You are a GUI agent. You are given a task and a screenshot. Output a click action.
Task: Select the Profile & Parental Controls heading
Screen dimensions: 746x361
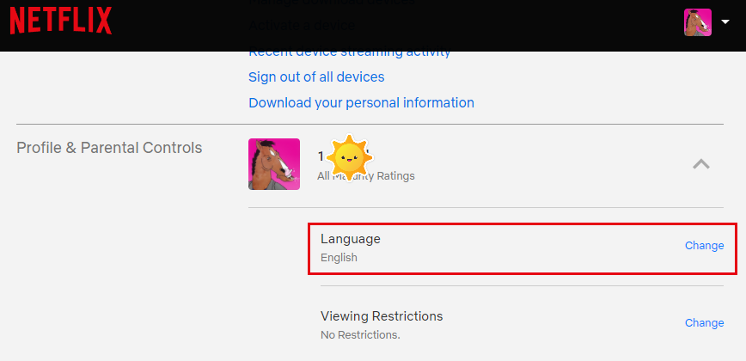(109, 148)
